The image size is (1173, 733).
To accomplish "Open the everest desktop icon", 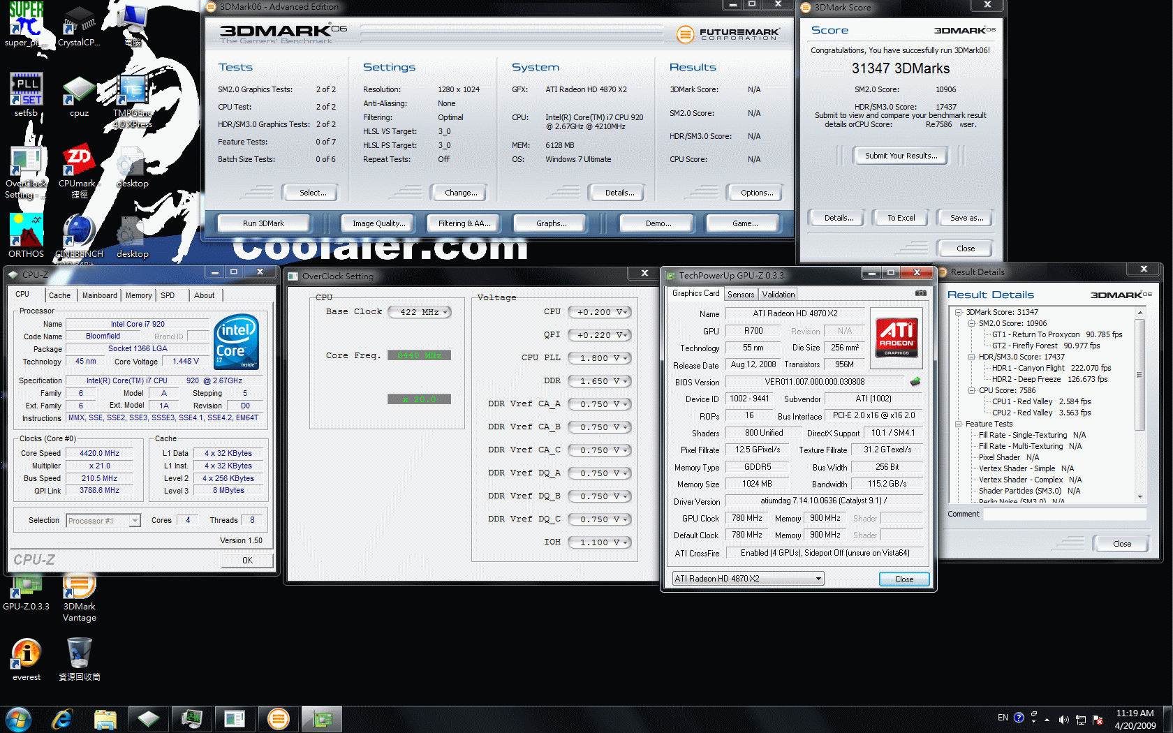I will click(x=26, y=660).
